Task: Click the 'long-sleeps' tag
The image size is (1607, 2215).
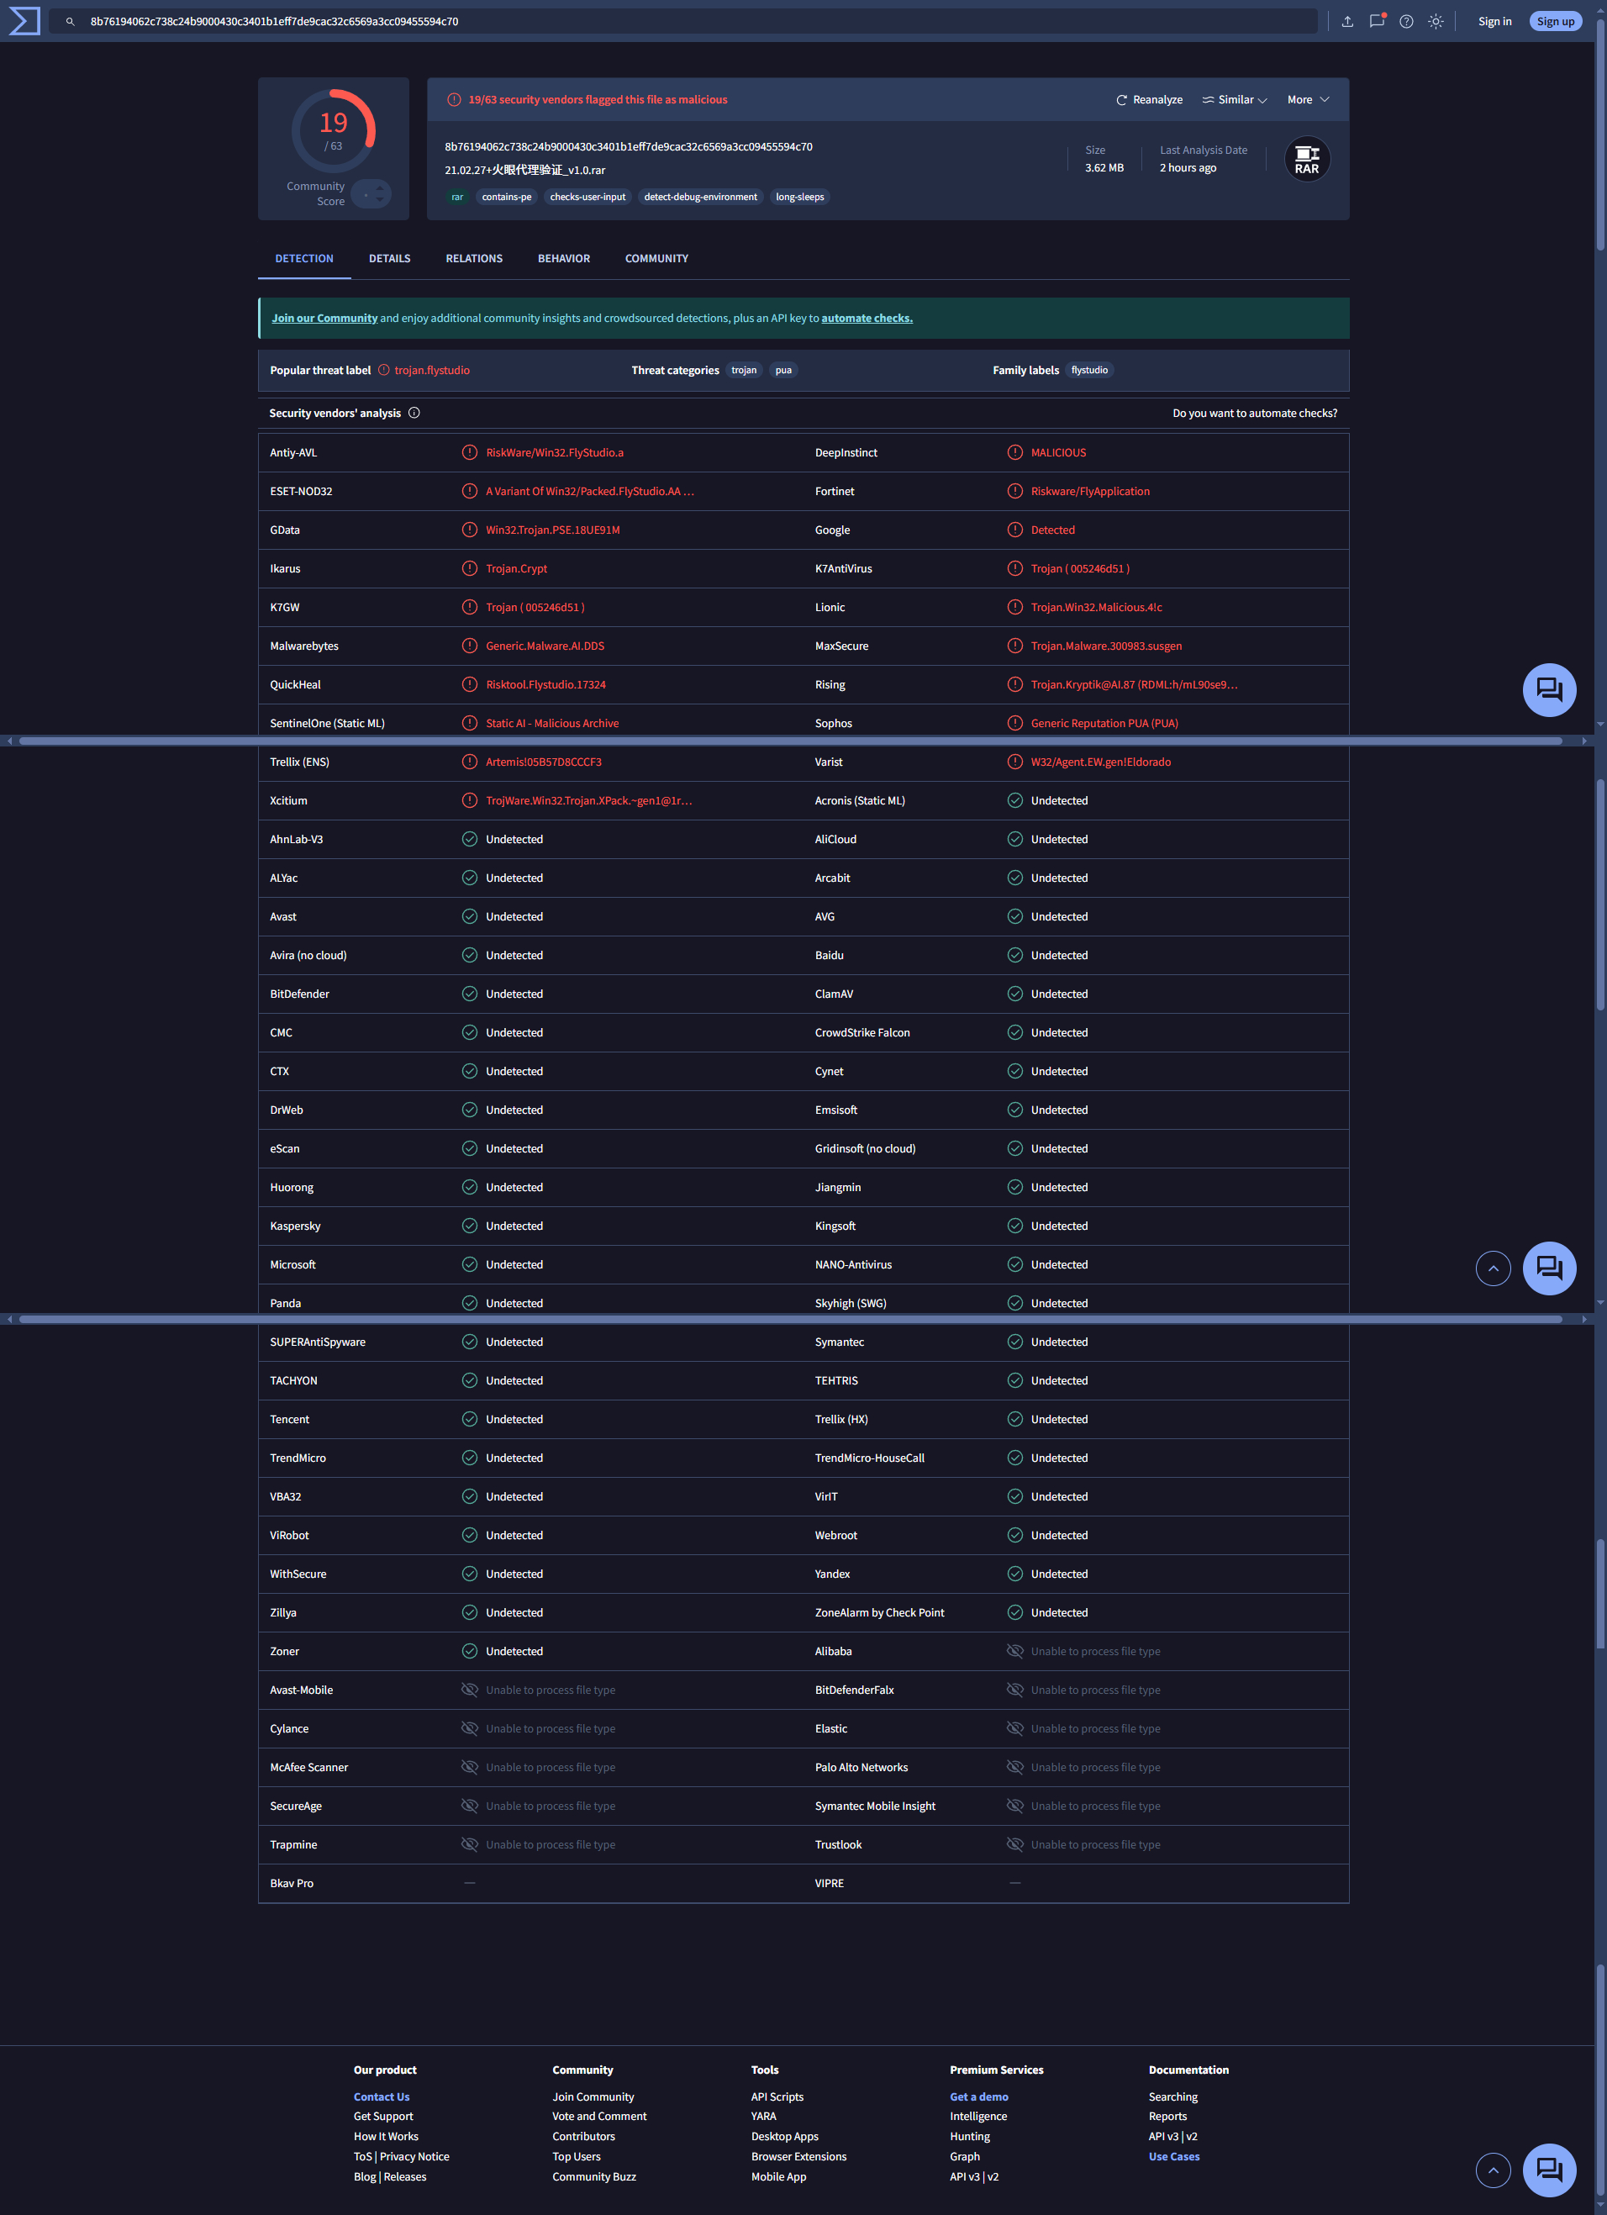Action: tap(799, 198)
